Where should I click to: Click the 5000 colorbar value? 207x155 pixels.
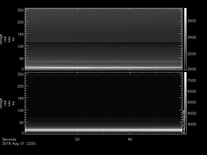(x=192, y=102)
